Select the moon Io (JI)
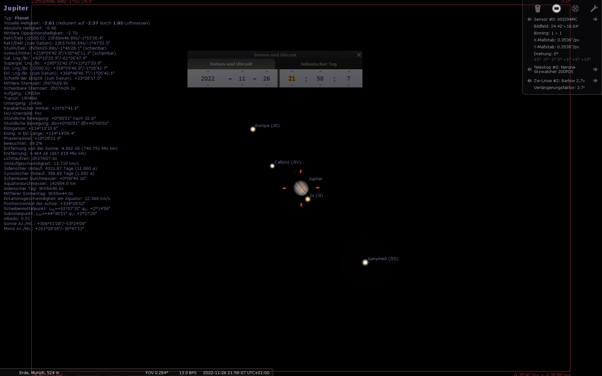Viewport: 602px width, 376px height. point(308,199)
